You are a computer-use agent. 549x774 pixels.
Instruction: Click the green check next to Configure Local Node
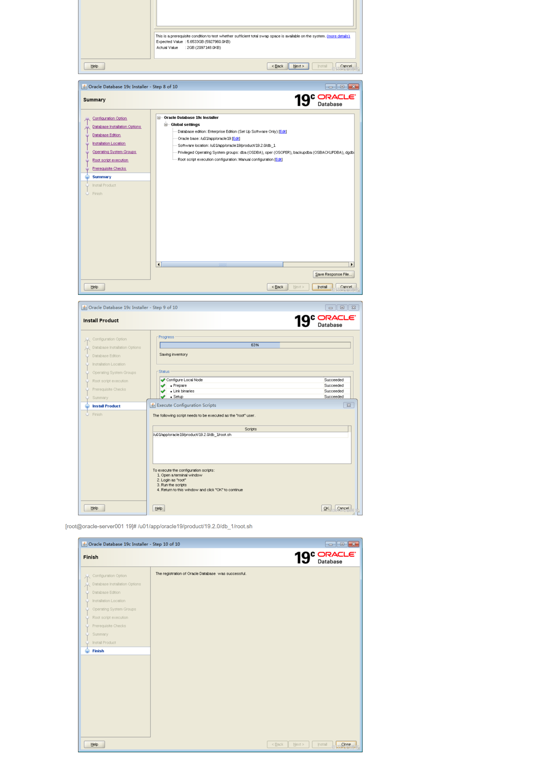coord(163,380)
